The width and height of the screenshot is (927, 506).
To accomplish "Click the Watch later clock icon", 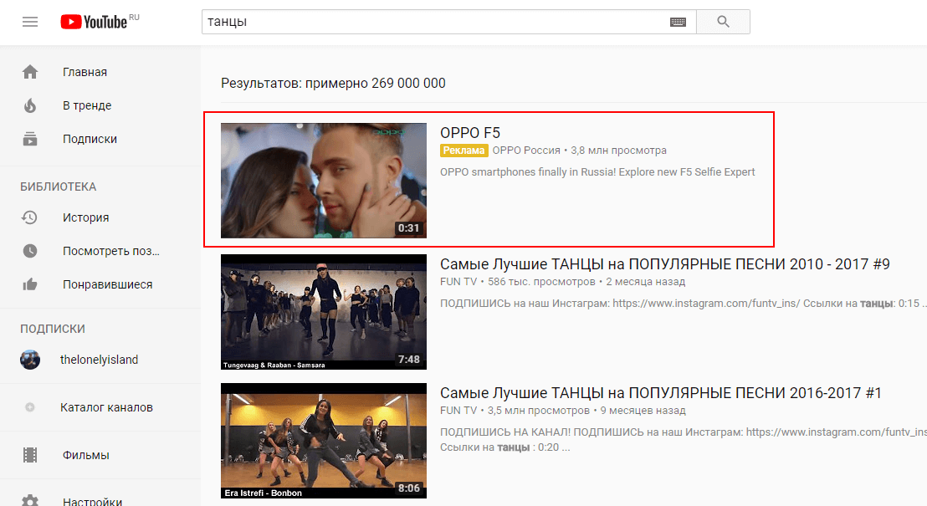I will (30, 251).
